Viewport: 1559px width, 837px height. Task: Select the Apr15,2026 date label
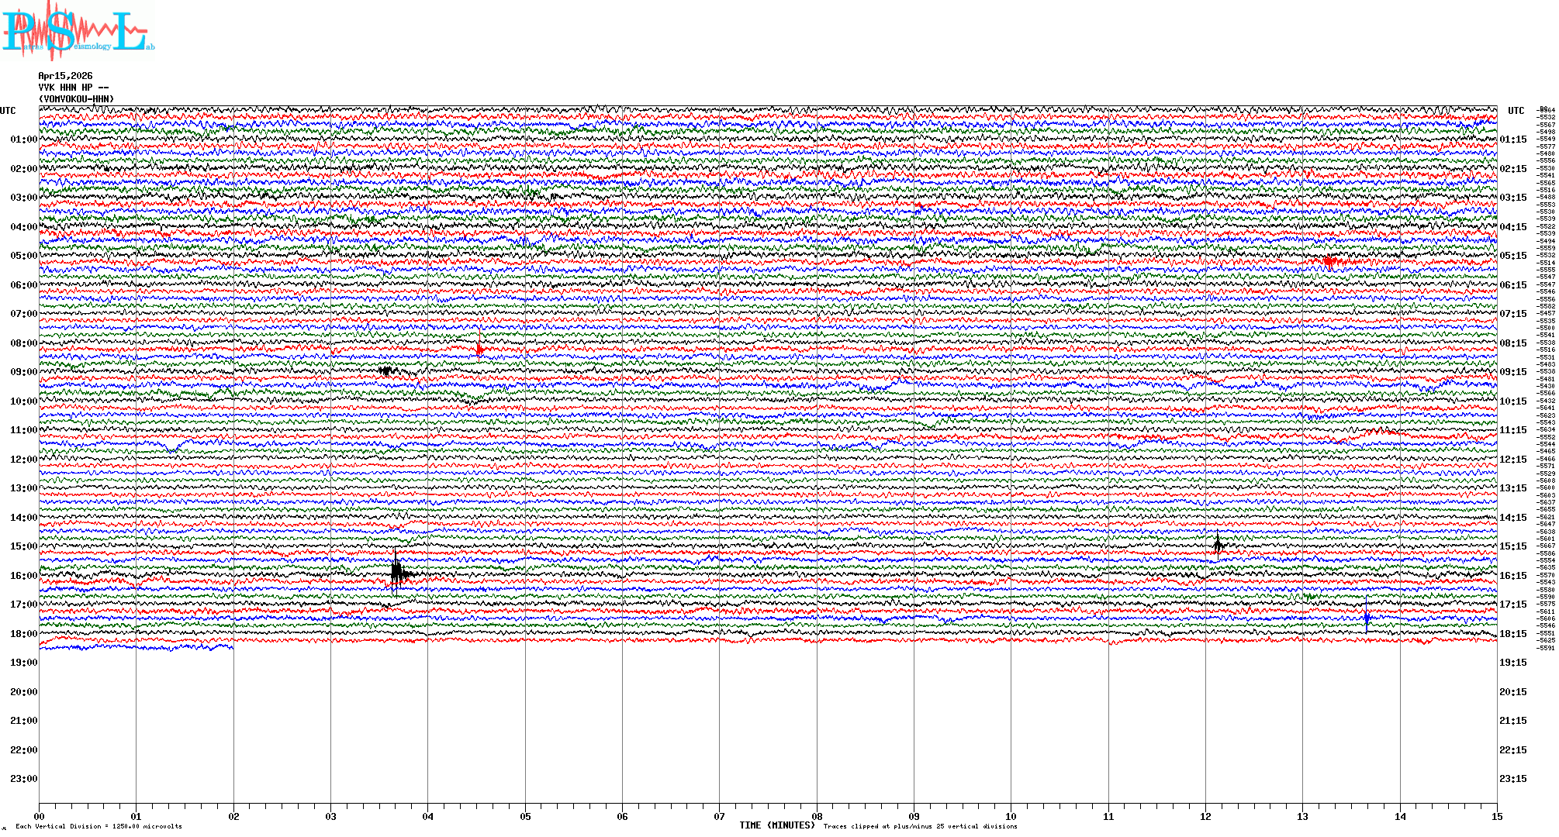65,76
